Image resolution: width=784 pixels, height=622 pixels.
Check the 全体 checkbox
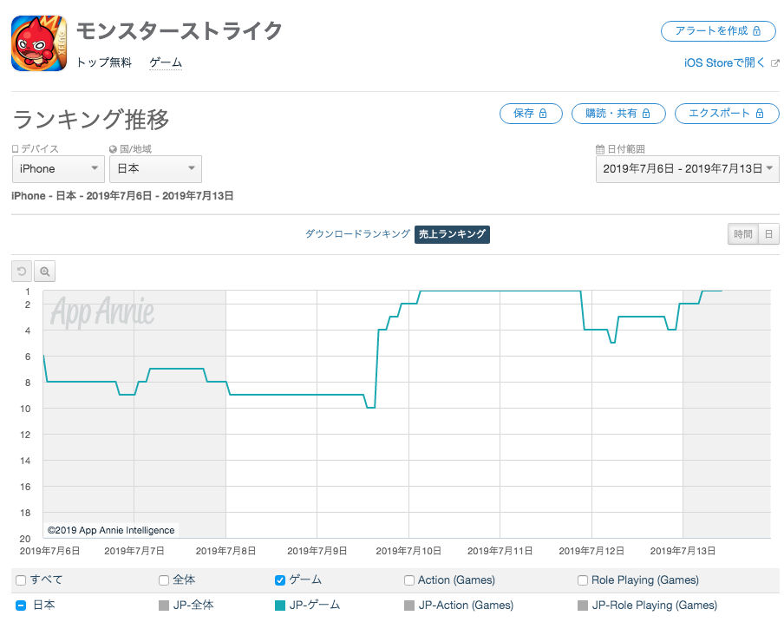pos(164,580)
